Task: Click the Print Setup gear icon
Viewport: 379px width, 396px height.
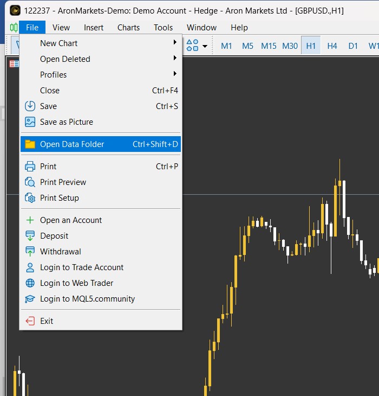Action: tap(30, 198)
